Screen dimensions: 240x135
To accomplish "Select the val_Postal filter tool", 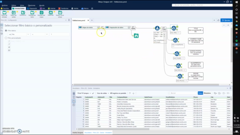I will tap(177, 54).
